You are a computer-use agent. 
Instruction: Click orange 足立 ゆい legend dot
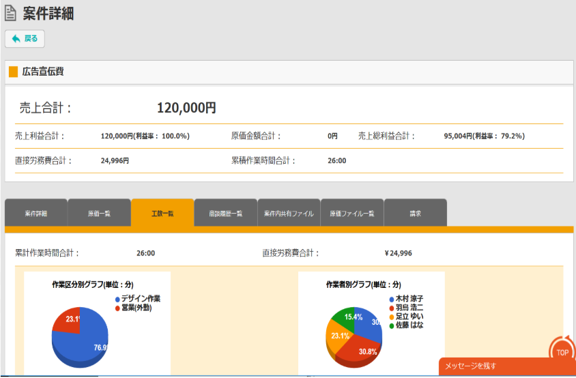(x=392, y=317)
